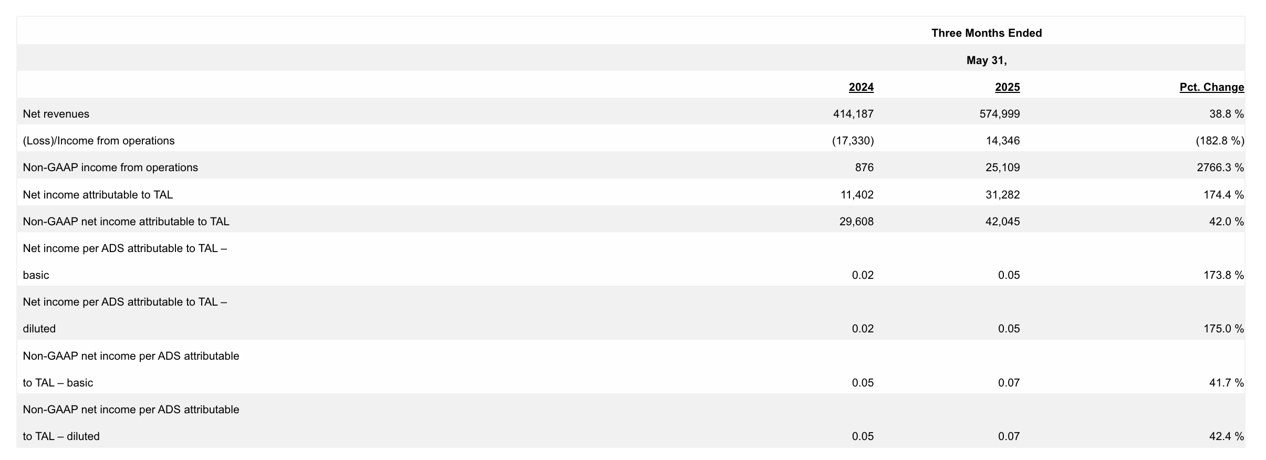Select the Non-GAAP income from operations label
This screenshot has height=460, width=1266.
coord(110,168)
